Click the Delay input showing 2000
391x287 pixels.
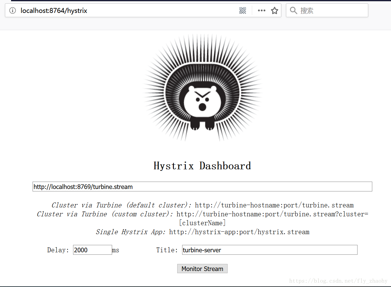click(92, 250)
